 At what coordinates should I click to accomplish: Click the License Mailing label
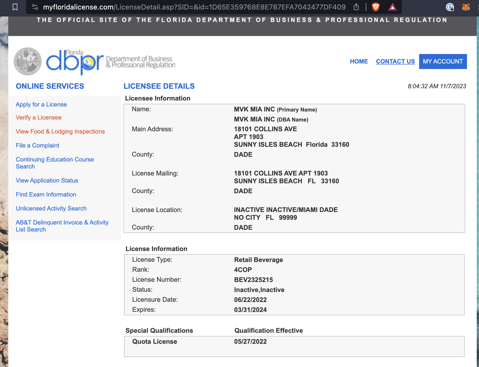tap(155, 173)
